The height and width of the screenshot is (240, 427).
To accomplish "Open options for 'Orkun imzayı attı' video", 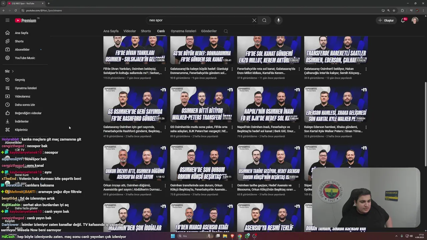I will pyautogui.click(x=165, y=186).
